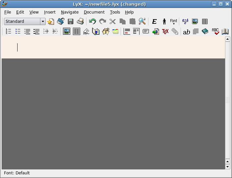232x178 pixels.
Task: Undo the last action
Action: 92,21
